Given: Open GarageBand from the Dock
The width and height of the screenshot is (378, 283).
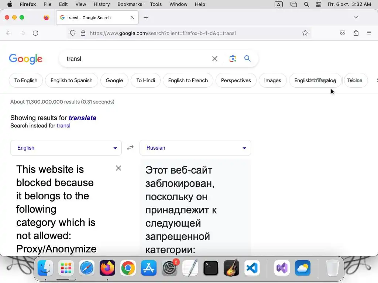Looking at the screenshot, I should tap(231, 268).
